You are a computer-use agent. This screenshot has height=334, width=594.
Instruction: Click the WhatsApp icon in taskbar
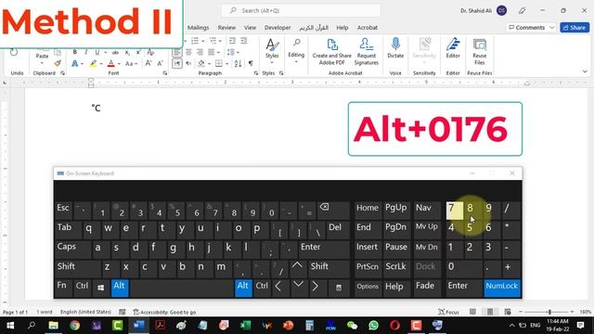(x=373, y=326)
